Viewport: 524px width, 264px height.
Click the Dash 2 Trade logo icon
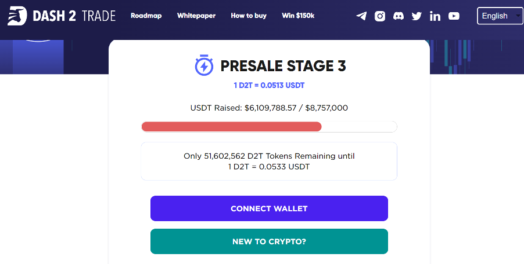pos(17,16)
